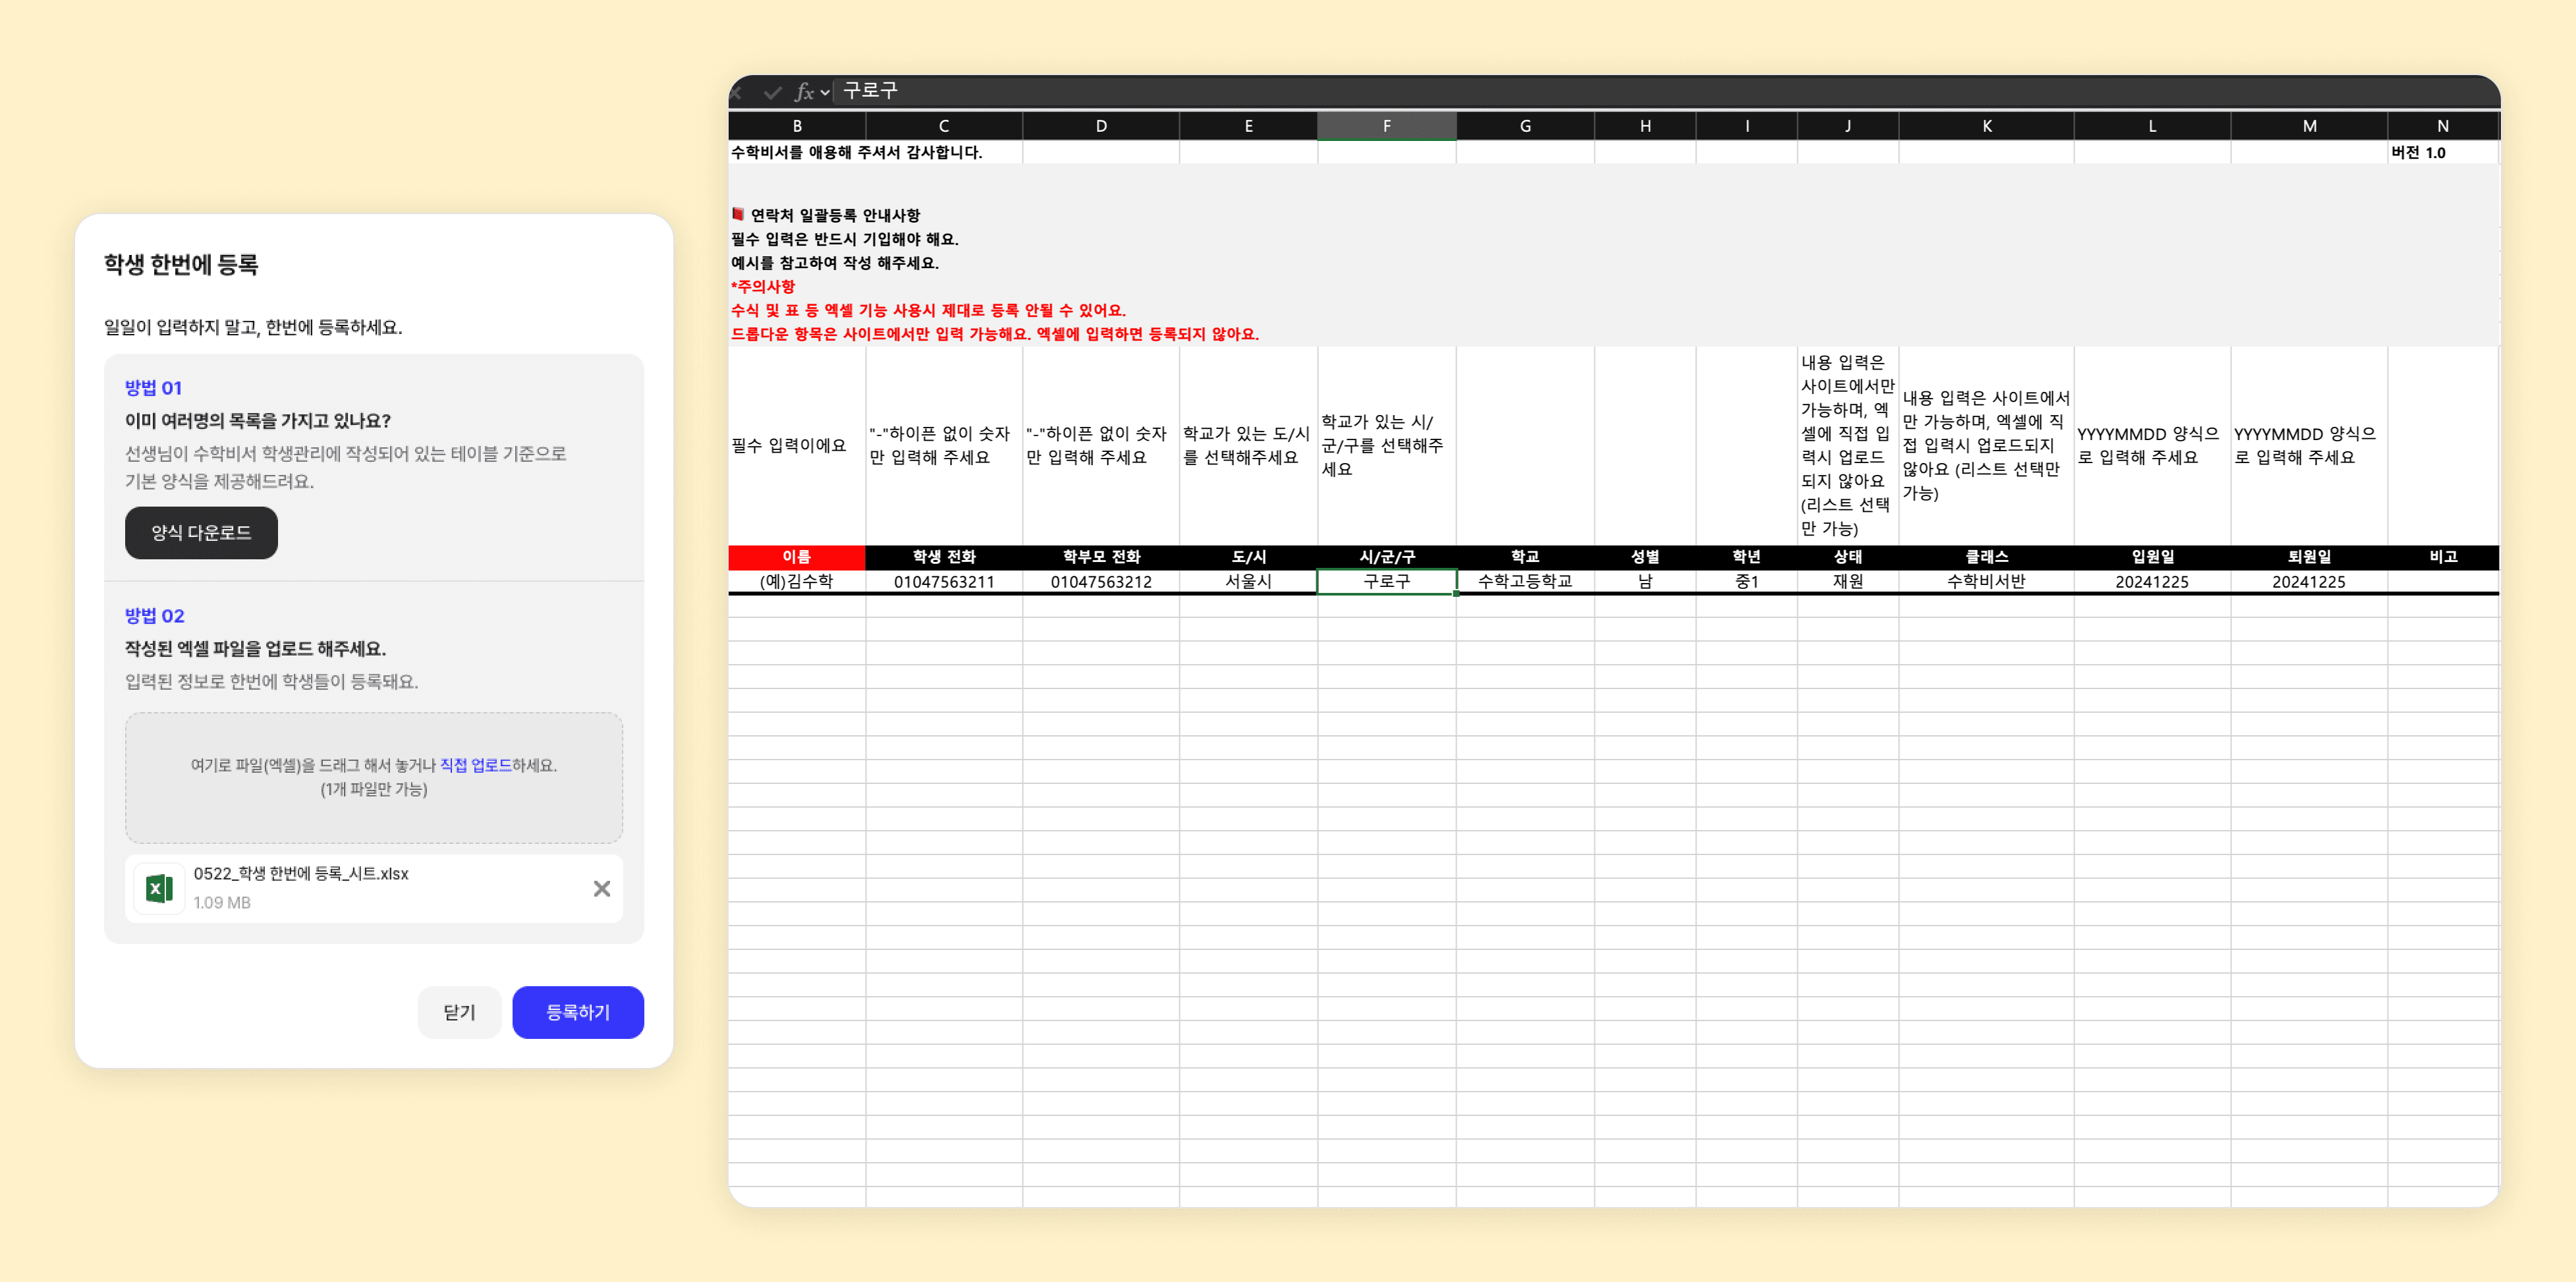Viewport: 2576px width, 1282px height.
Task: Remove the uploaded 0522 xlsx file
Action: click(x=601, y=888)
